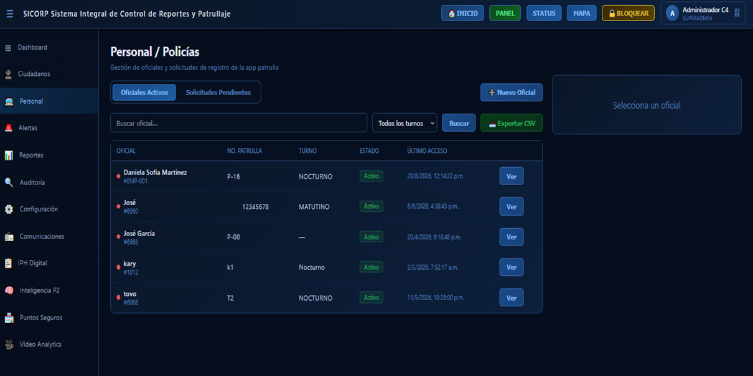This screenshot has height=376, width=753.
Task: Go to INICIO in the top bar
Action: click(x=462, y=13)
